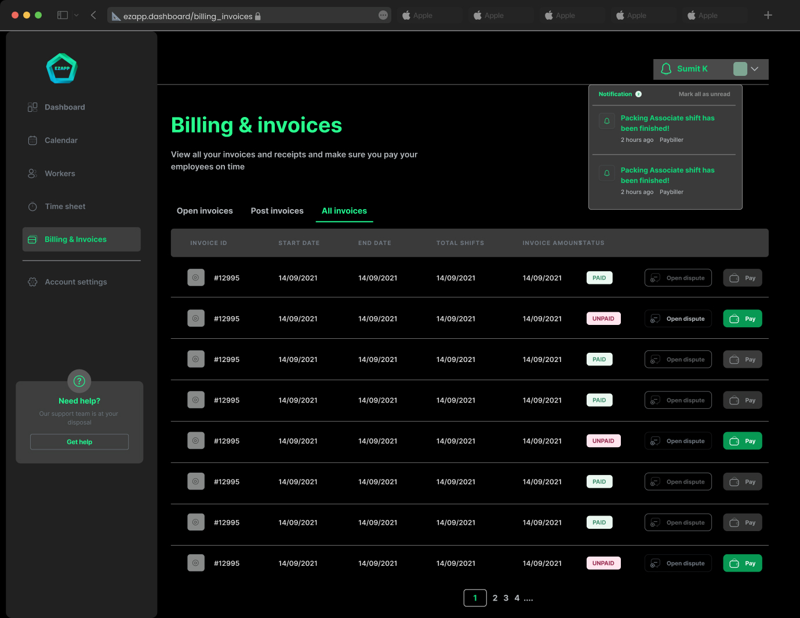Open dispute for the first unpaid invoice

coord(678,319)
